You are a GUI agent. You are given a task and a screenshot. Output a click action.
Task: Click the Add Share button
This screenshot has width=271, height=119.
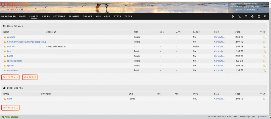pyautogui.click(x=30, y=77)
